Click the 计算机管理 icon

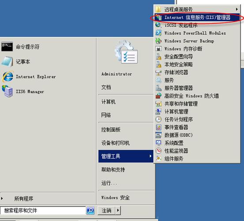pos(158,111)
